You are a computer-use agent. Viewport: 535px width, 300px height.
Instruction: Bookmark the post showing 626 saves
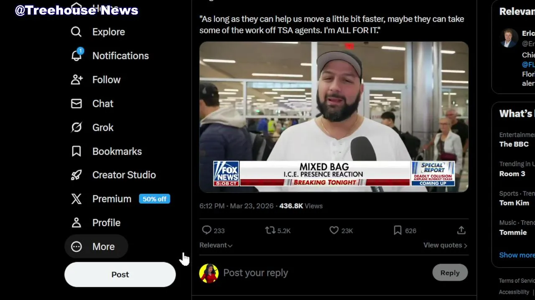(x=397, y=230)
